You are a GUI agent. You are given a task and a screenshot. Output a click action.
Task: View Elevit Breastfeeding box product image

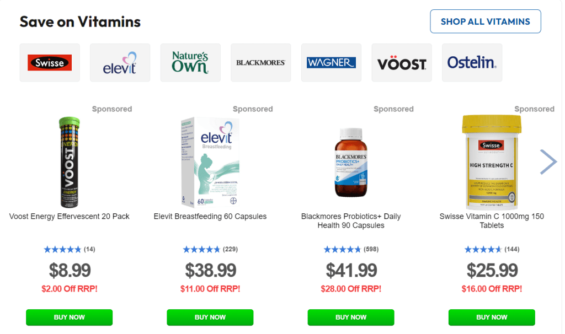[x=210, y=162]
